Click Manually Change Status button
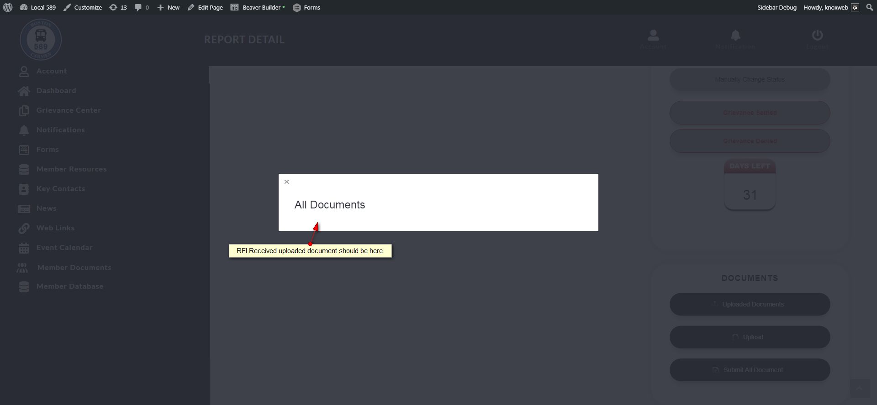877x405 pixels. pos(750,79)
